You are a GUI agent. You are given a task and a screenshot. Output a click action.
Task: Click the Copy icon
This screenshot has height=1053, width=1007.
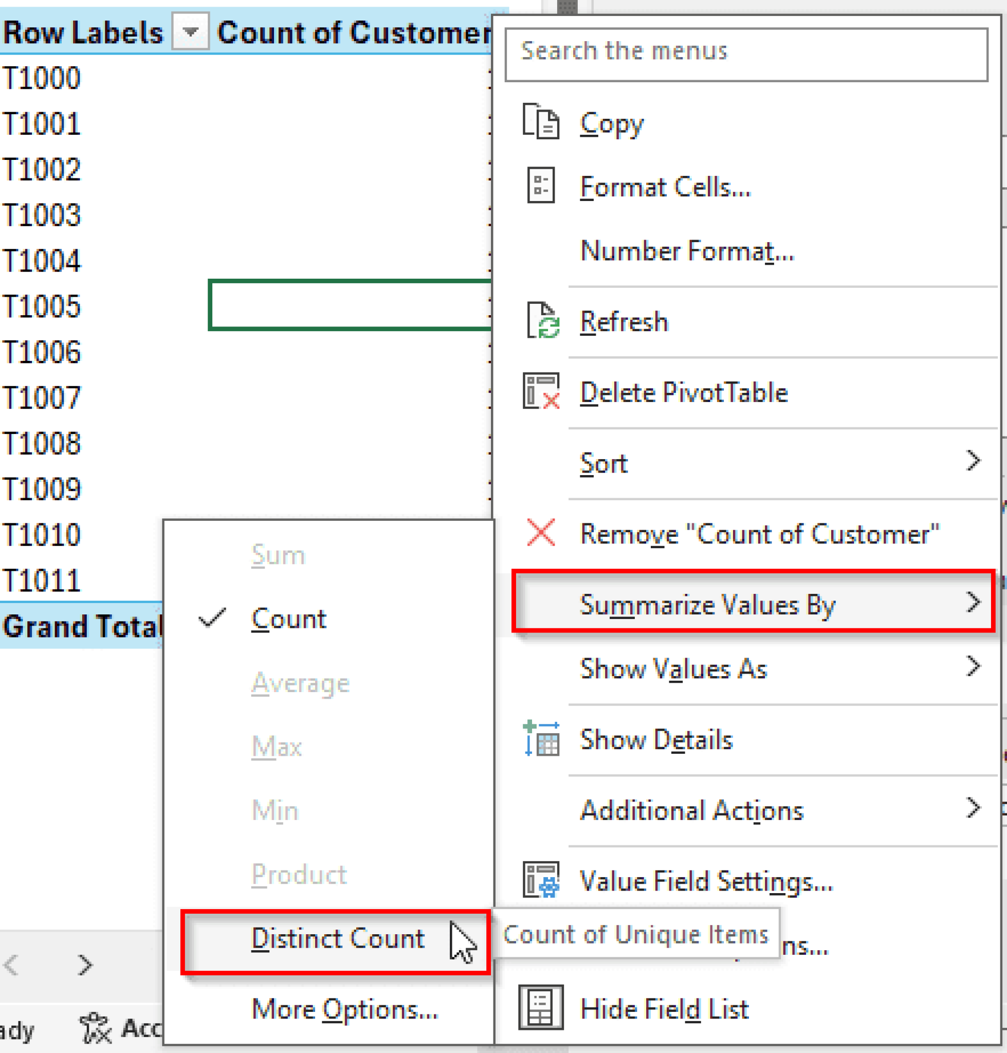(x=540, y=122)
